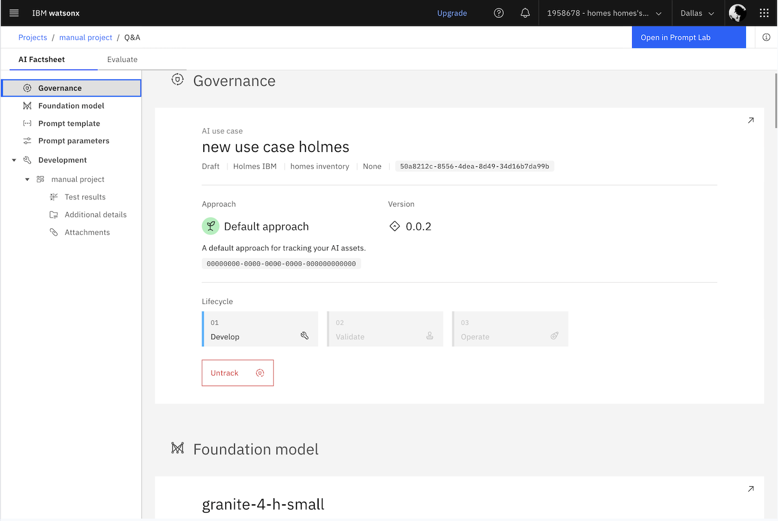The image size is (778, 521).
Task: Open Additional details in the sidebar
Action: click(x=96, y=214)
